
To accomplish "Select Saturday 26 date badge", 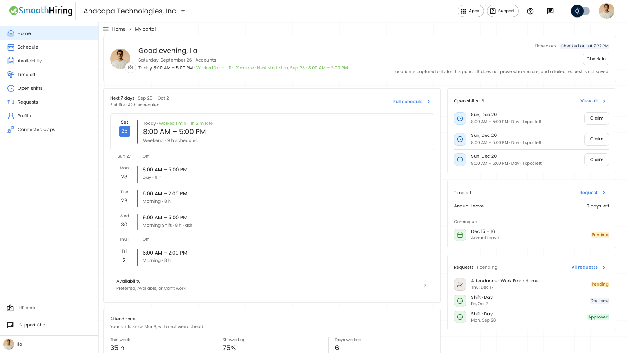I will 125,131.
